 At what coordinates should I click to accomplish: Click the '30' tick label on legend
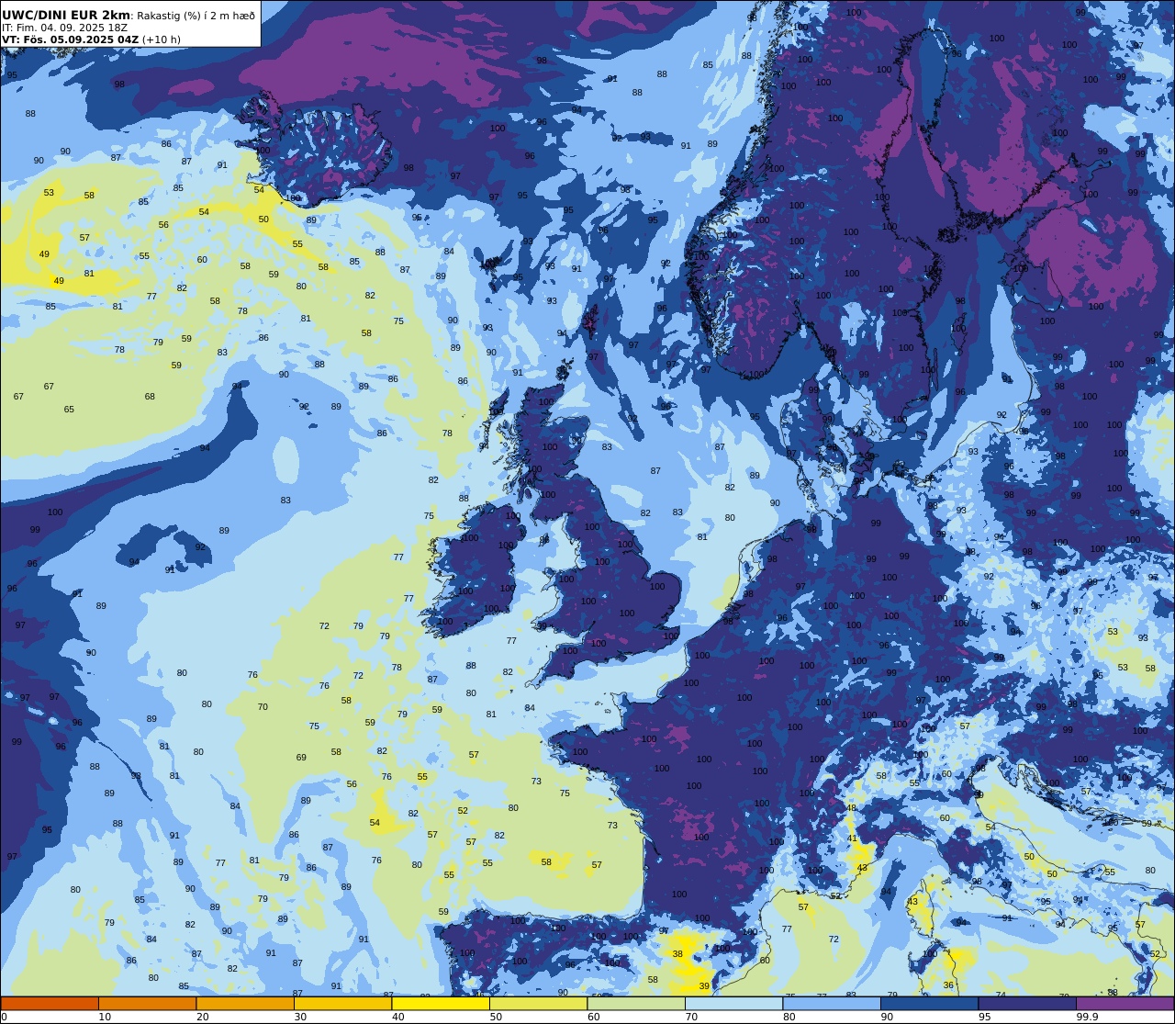tap(300, 1017)
